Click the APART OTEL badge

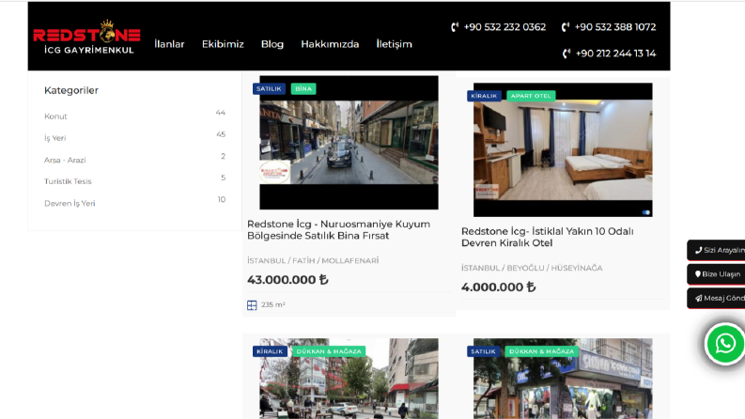pos(531,96)
